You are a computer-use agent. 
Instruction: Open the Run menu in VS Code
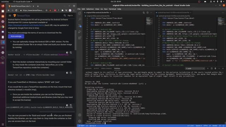pyautogui.click(x=106, y=9)
